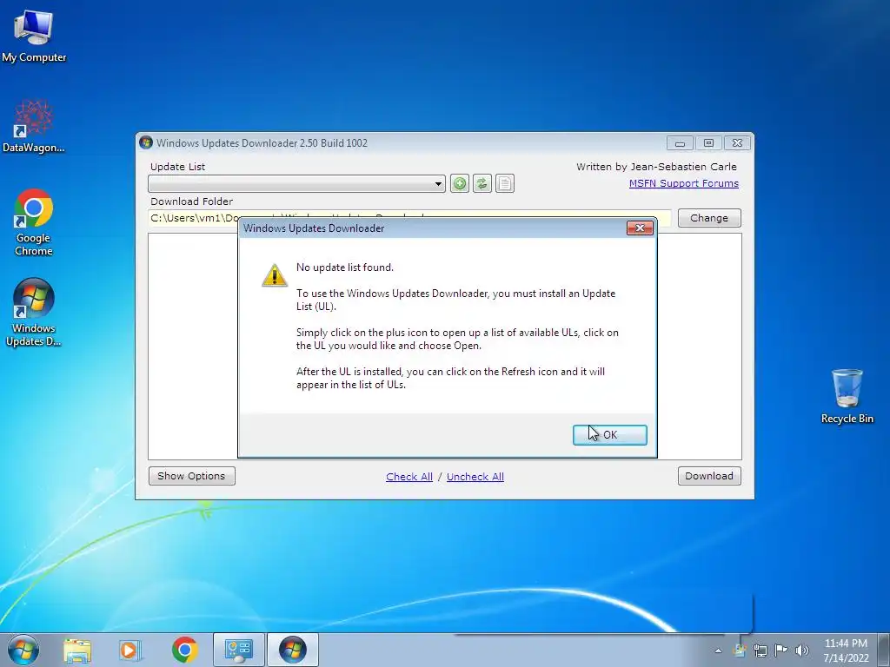Image resolution: width=890 pixels, height=667 pixels.
Task: Click the Download button
Action: [x=709, y=476]
